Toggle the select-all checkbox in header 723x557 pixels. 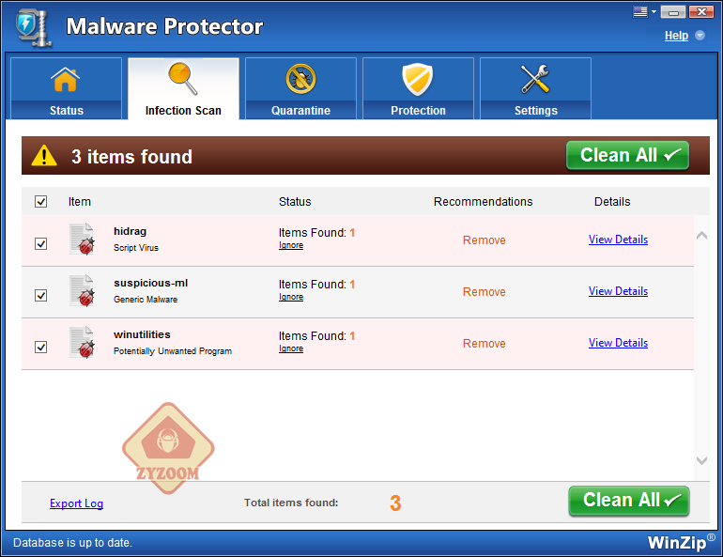[40, 202]
